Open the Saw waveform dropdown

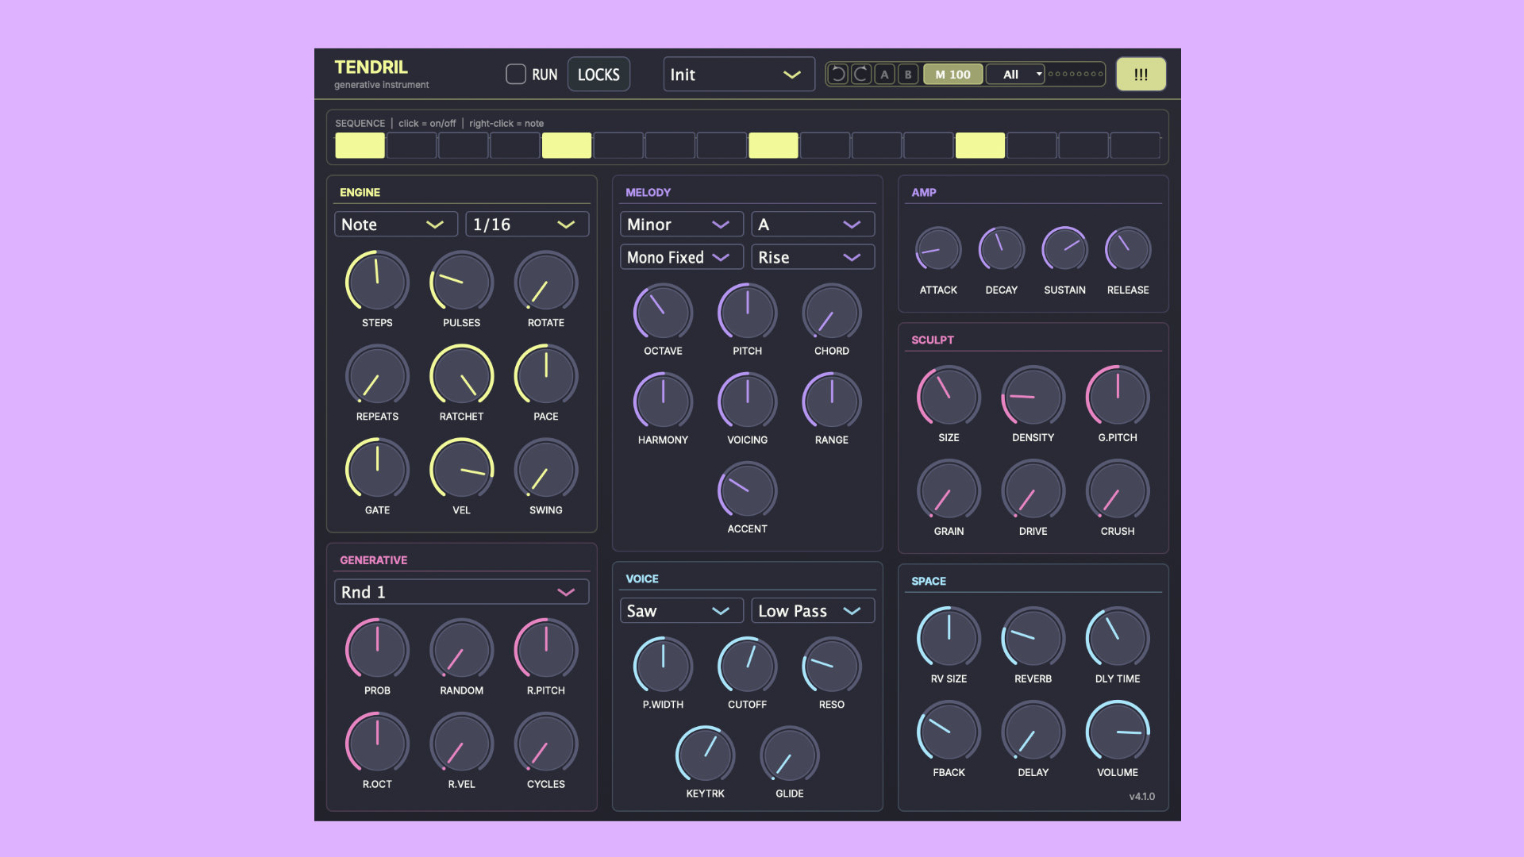click(681, 611)
